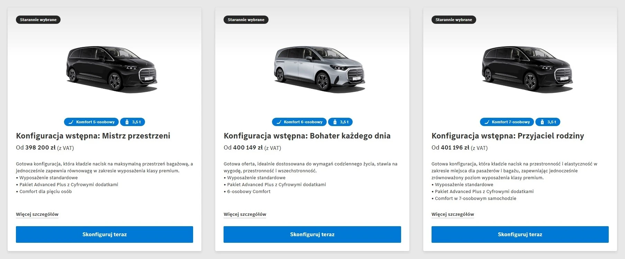This screenshot has height=259, width=625.
Task: Open Więcej szczegółów on the Przyjaciel rodziny card
Action: pos(453,214)
